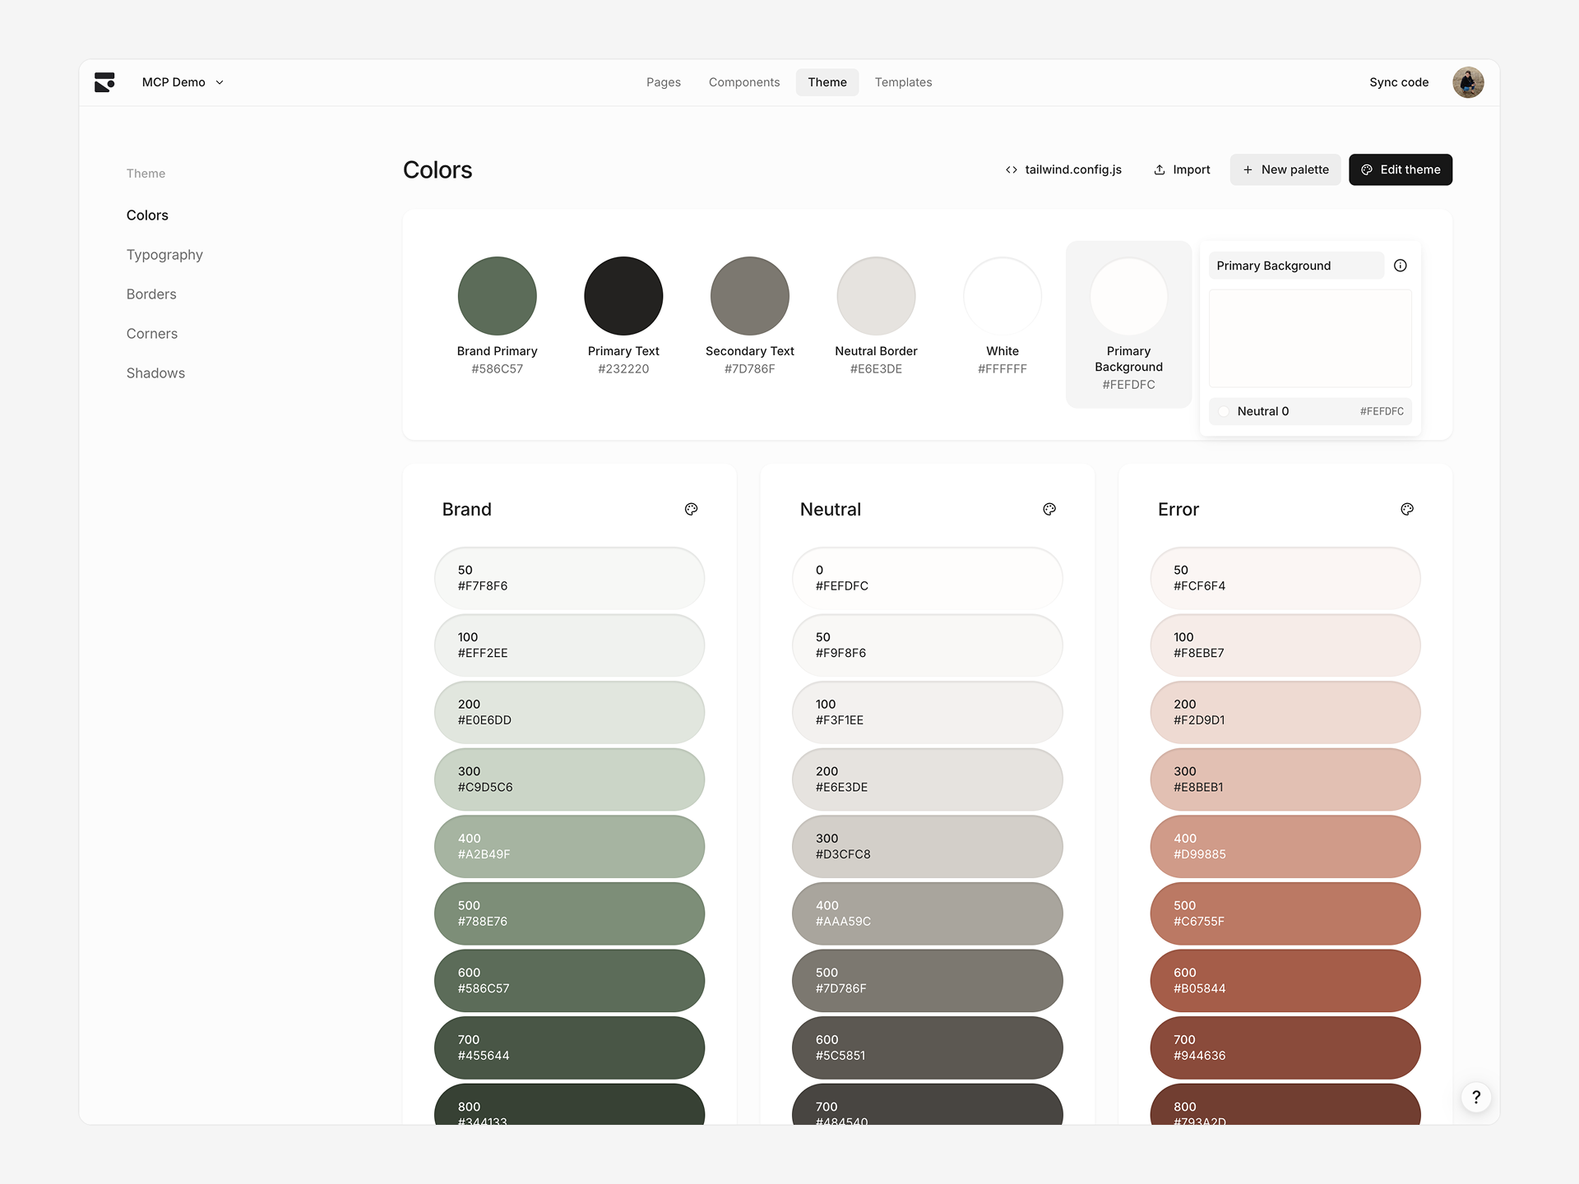The width and height of the screenshot is (1579, 1184).
Task: Select the Neutral 0 radio button
Action: [1224, 411]
